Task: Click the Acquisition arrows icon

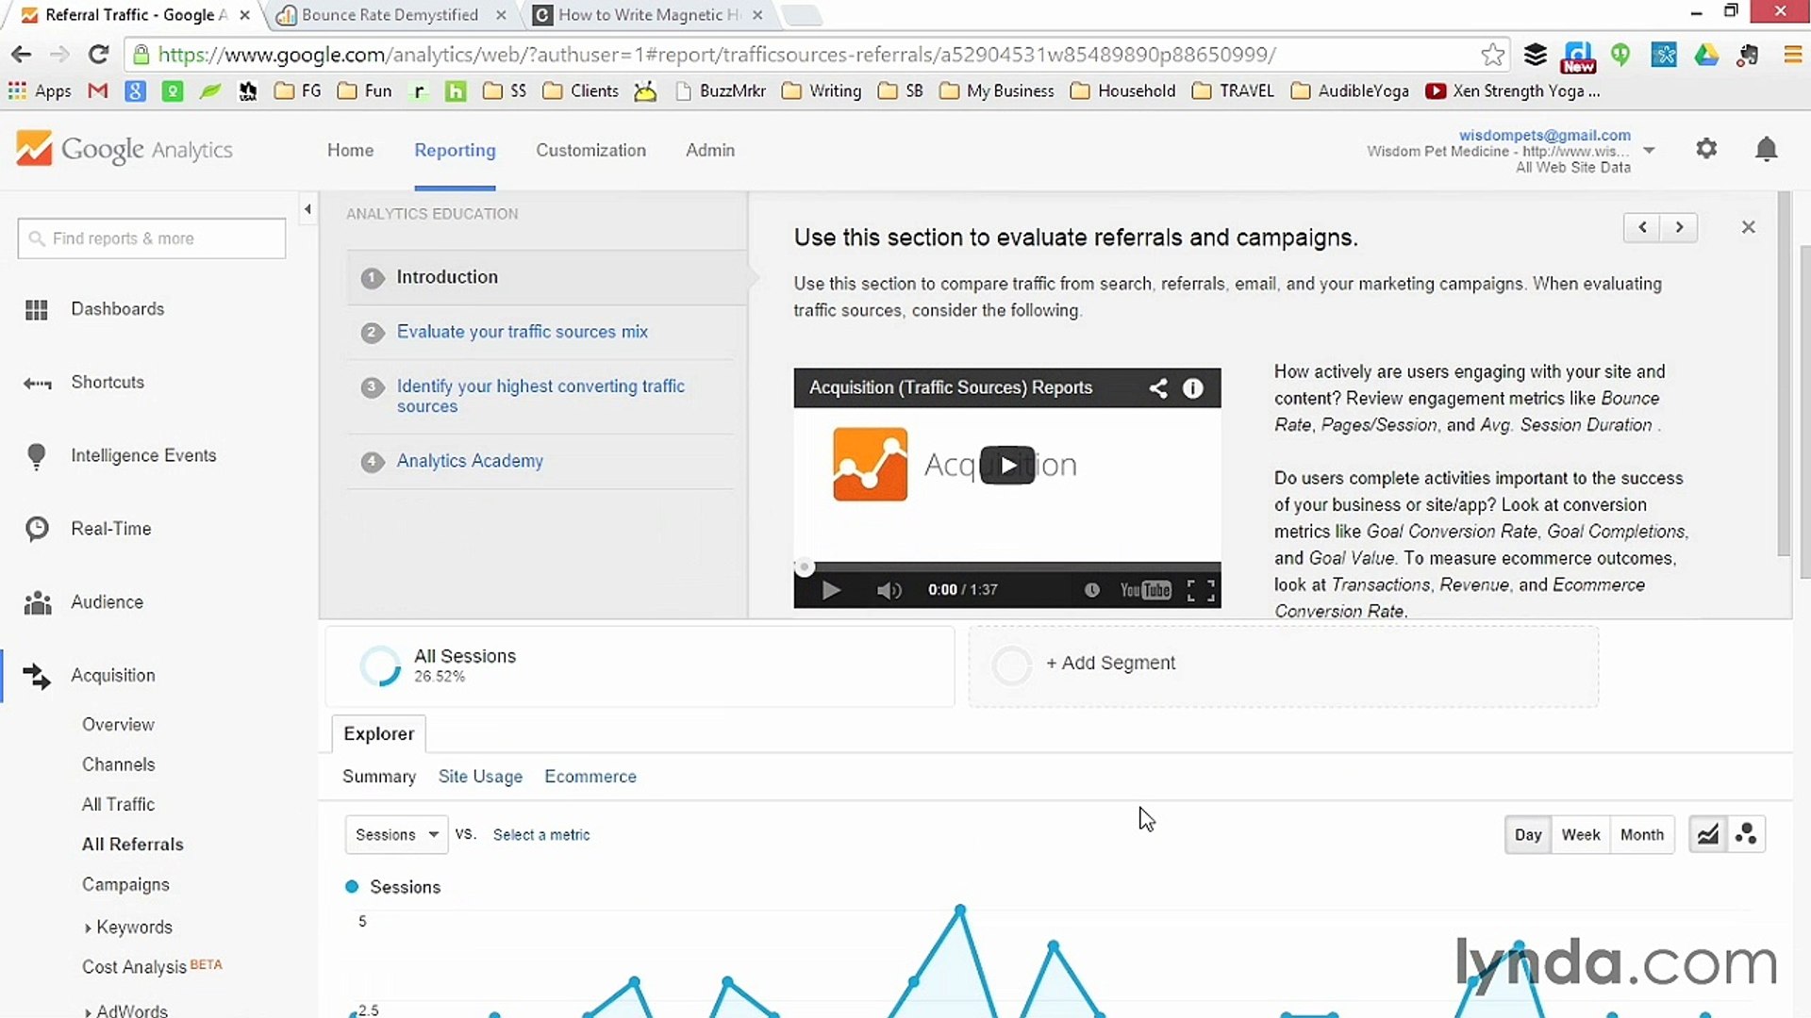Action: pyautogui.click(x=37, y=676)
